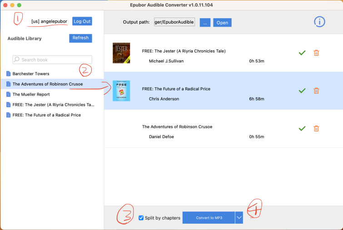Click file icon beside FREE: The Jester library item
The image size is (343, 230).
pyautogui.click(x=8, y=105)
